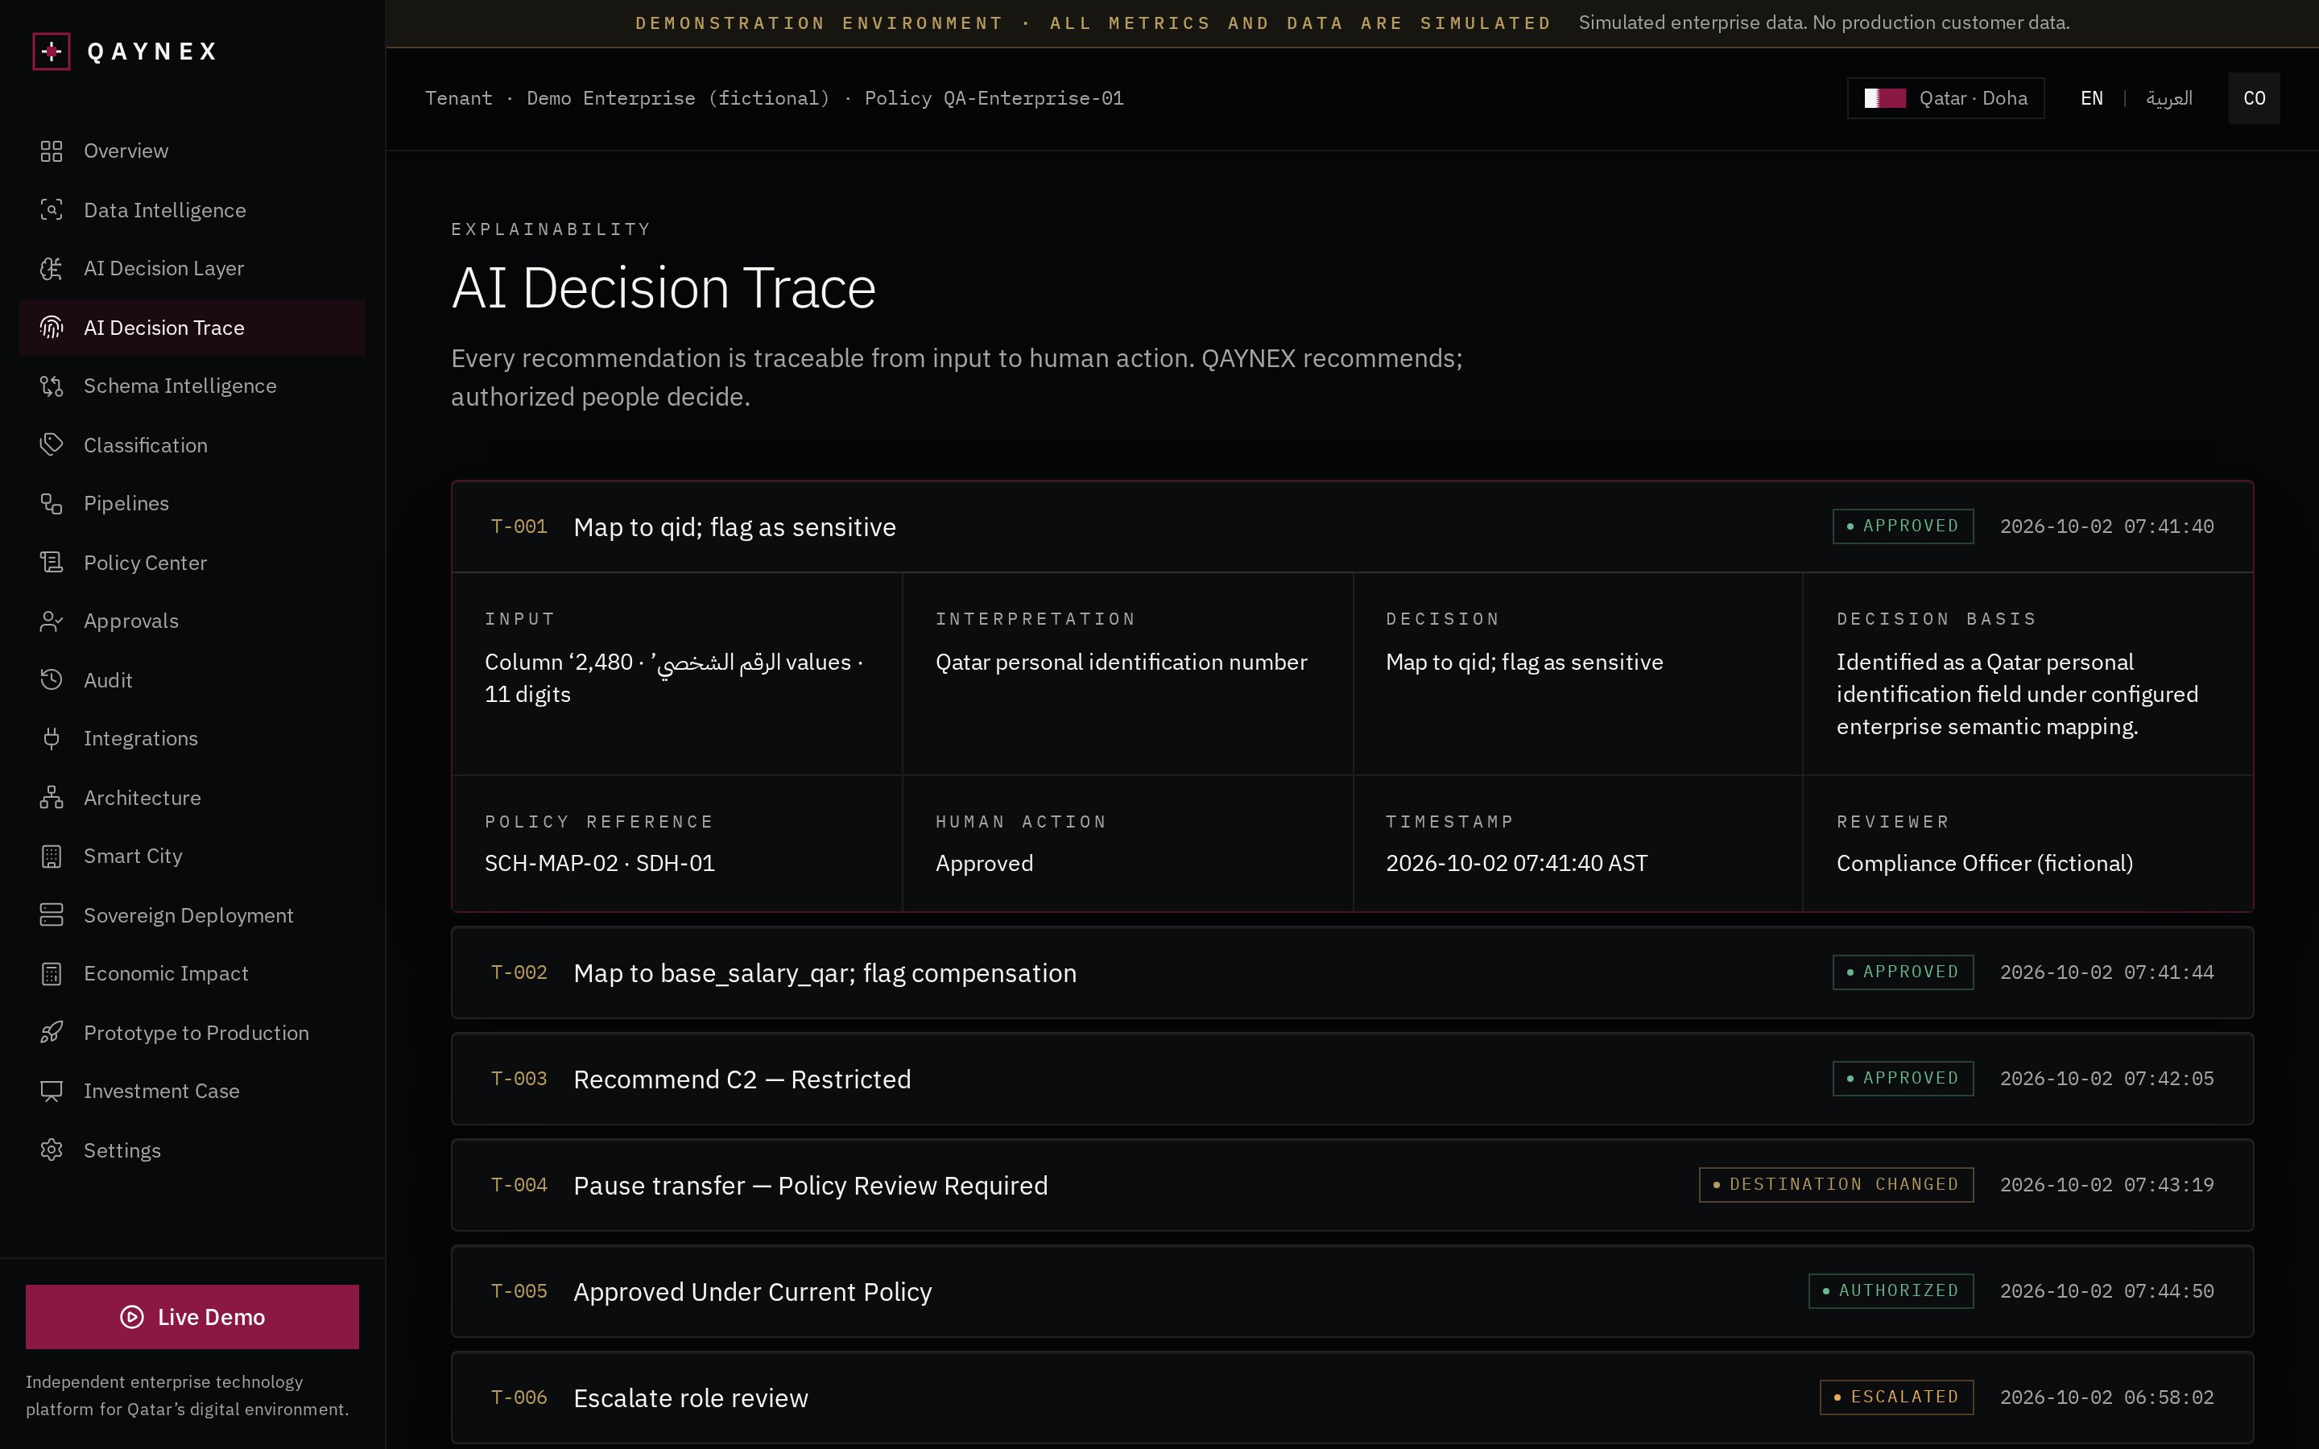Switch interface language to العربية
The height and width of the screenshot is (1449, 2319).
pyautogui.click(x=2168, y=97)
